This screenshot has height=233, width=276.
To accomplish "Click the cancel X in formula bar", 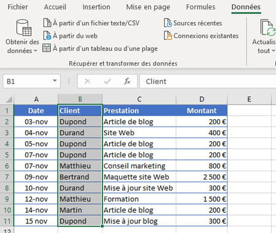I will tap(88, 81).
